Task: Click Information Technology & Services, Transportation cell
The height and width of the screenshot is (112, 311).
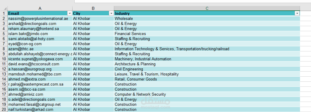Action: pos(207,49)
